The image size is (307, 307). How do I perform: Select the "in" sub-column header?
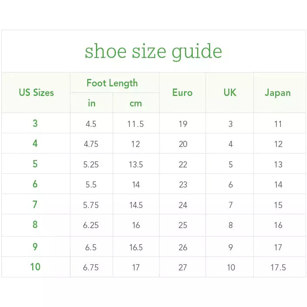click(x=92, y=103)
